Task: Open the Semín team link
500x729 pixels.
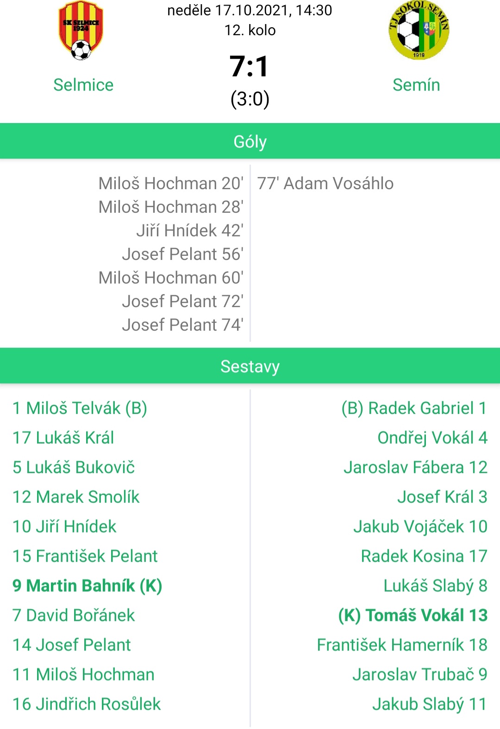Action: [416, 85]
